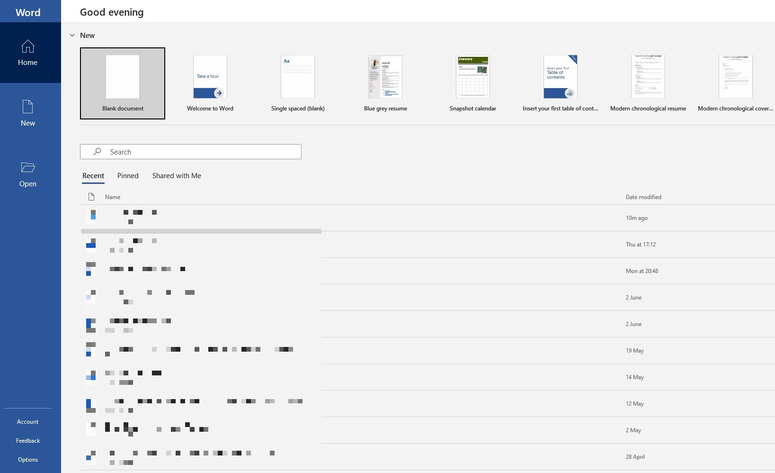Create a Blank document
Image resolution: width=775 pixels, height=473 pixels.
pyautogui.click(x=122, y=83)
